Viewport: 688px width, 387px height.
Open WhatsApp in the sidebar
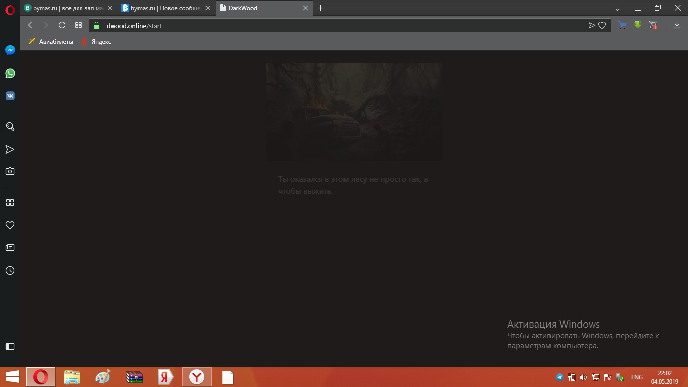(x=10, y=73)
